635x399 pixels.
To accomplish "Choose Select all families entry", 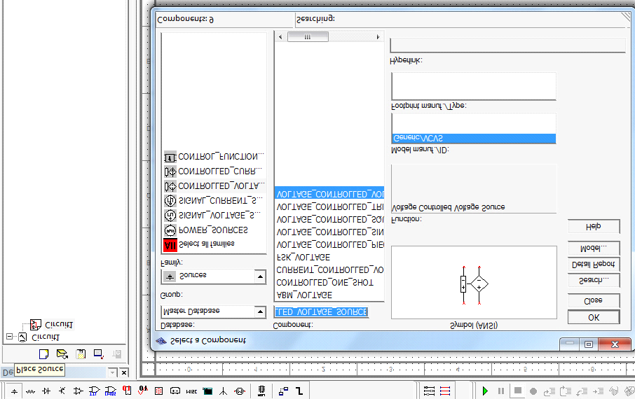I will tap(214, 244).
